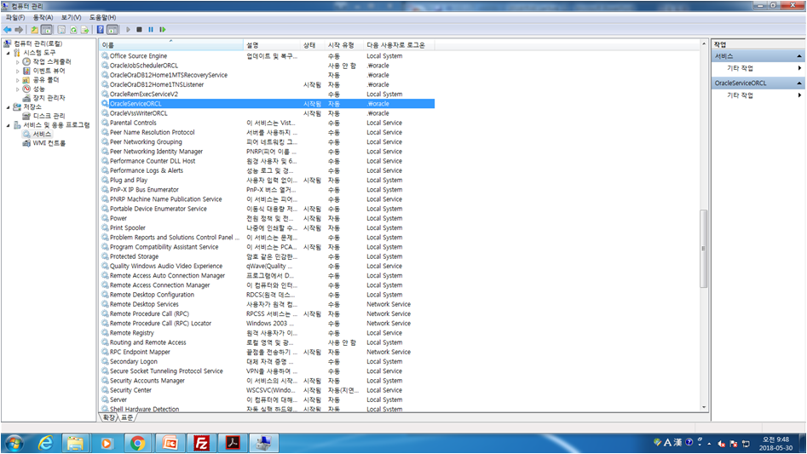Select the 서비스 node in the tree
The height and width of the screenshot is (454, 807).
pos(42,135)
